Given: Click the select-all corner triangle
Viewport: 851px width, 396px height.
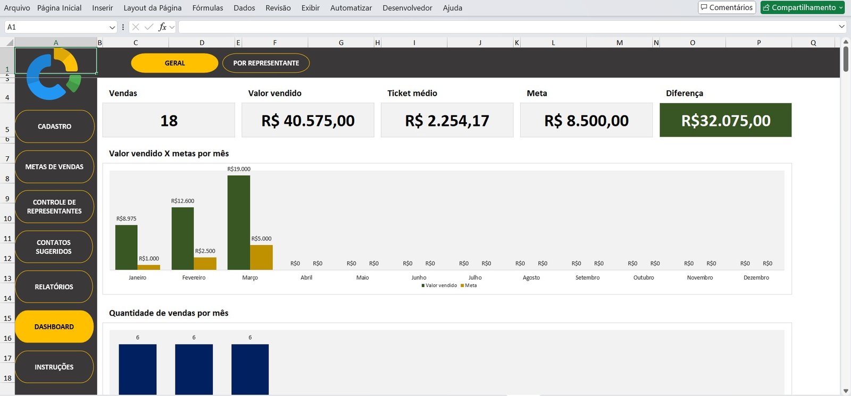Looking at the screenshot, I should coord(9,43).
